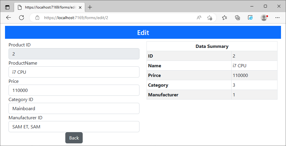Maximize the browser window
Screen dimensions: 286x146
265,6
